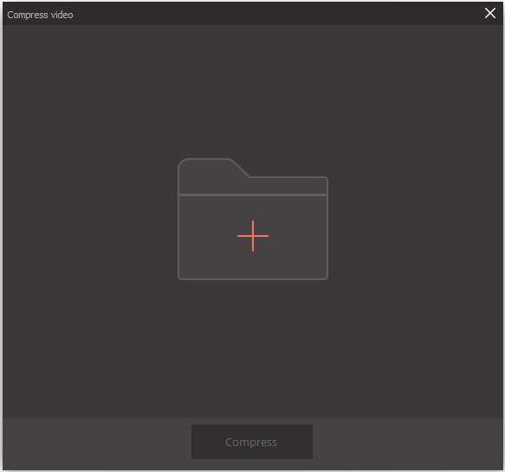Close the Compress video dialog
Viewport: 505px width, 472px height.
pos(490,13)
